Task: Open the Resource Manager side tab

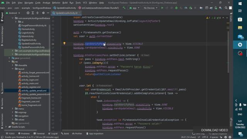Action: (x=2, y=36)
